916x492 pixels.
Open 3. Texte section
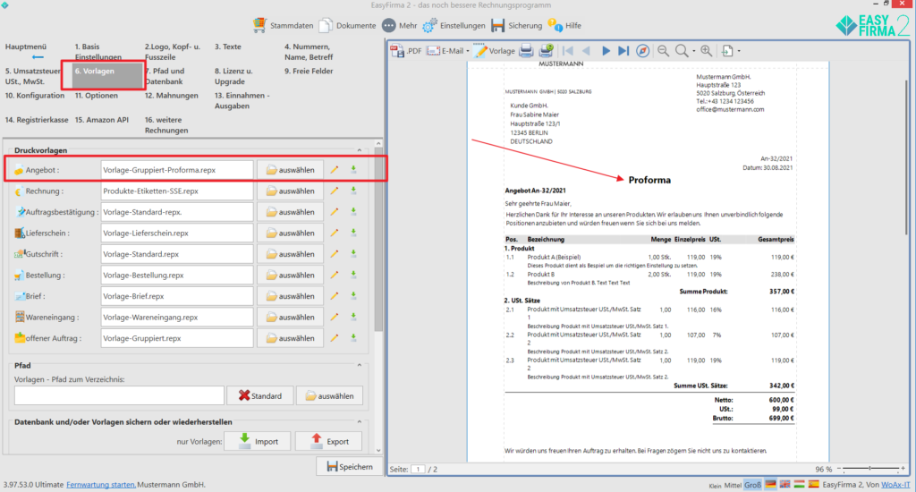(x=228, y=47)
